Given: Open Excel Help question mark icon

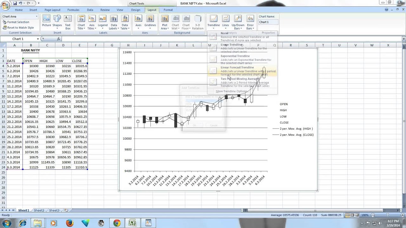Looking at the screenshot, I should (x=386, y=10).
